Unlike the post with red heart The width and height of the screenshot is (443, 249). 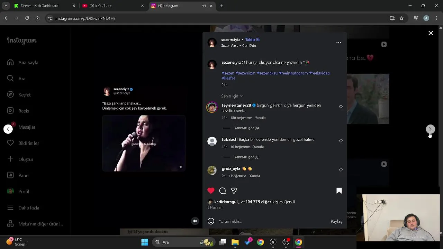[x=211, y=191]
